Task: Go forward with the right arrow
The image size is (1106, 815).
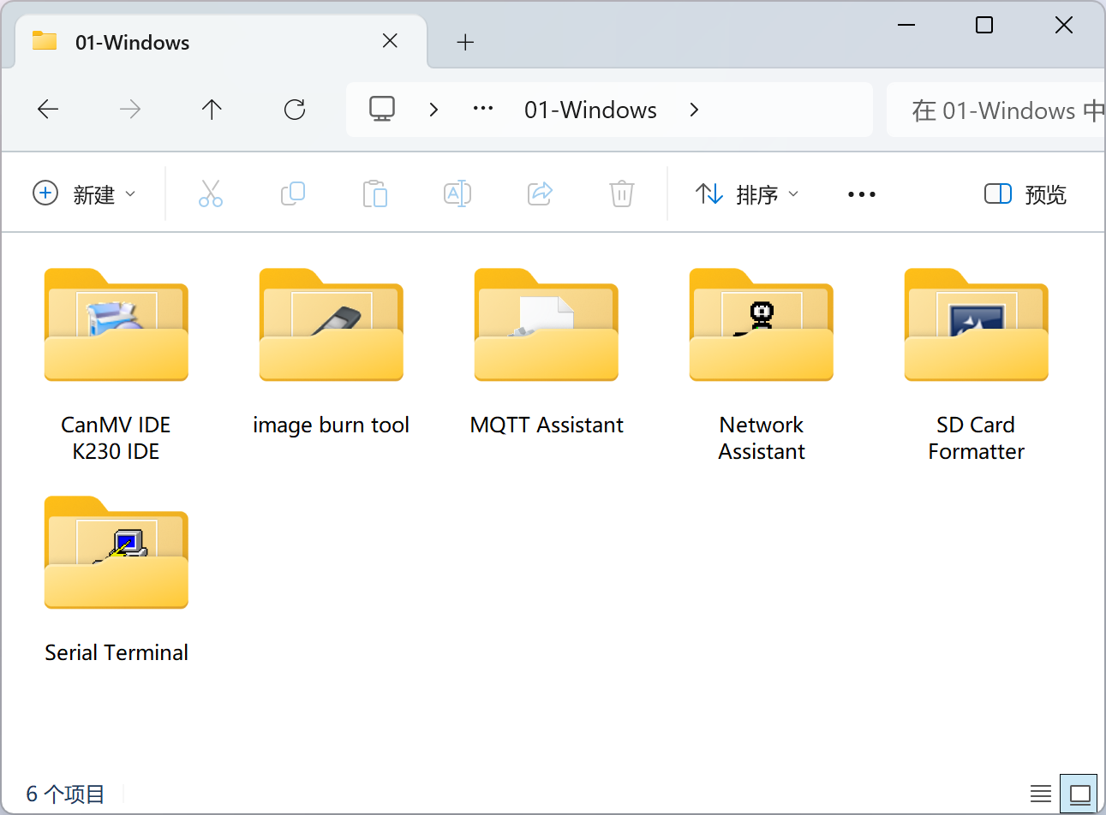Action: [130, 110]
